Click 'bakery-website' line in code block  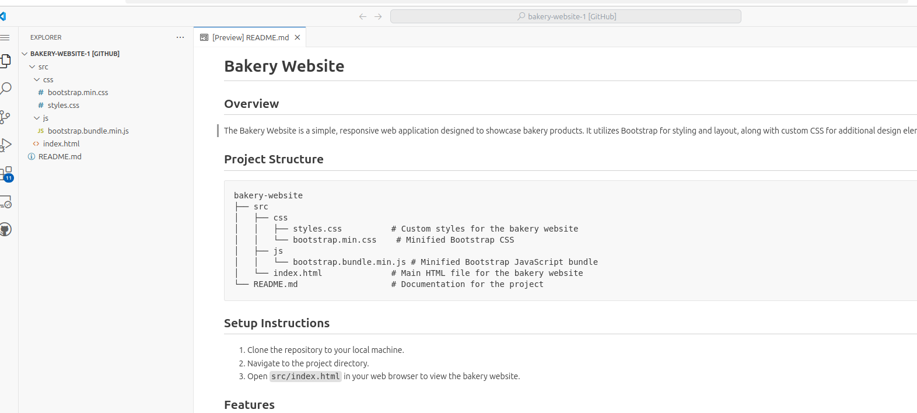point(268,195)
